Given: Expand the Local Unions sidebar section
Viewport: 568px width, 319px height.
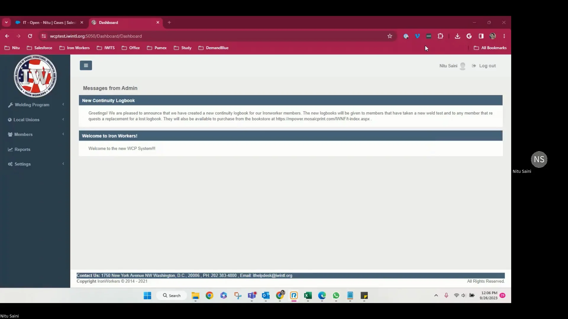Looking at the screenshot, I should (26, 120).
